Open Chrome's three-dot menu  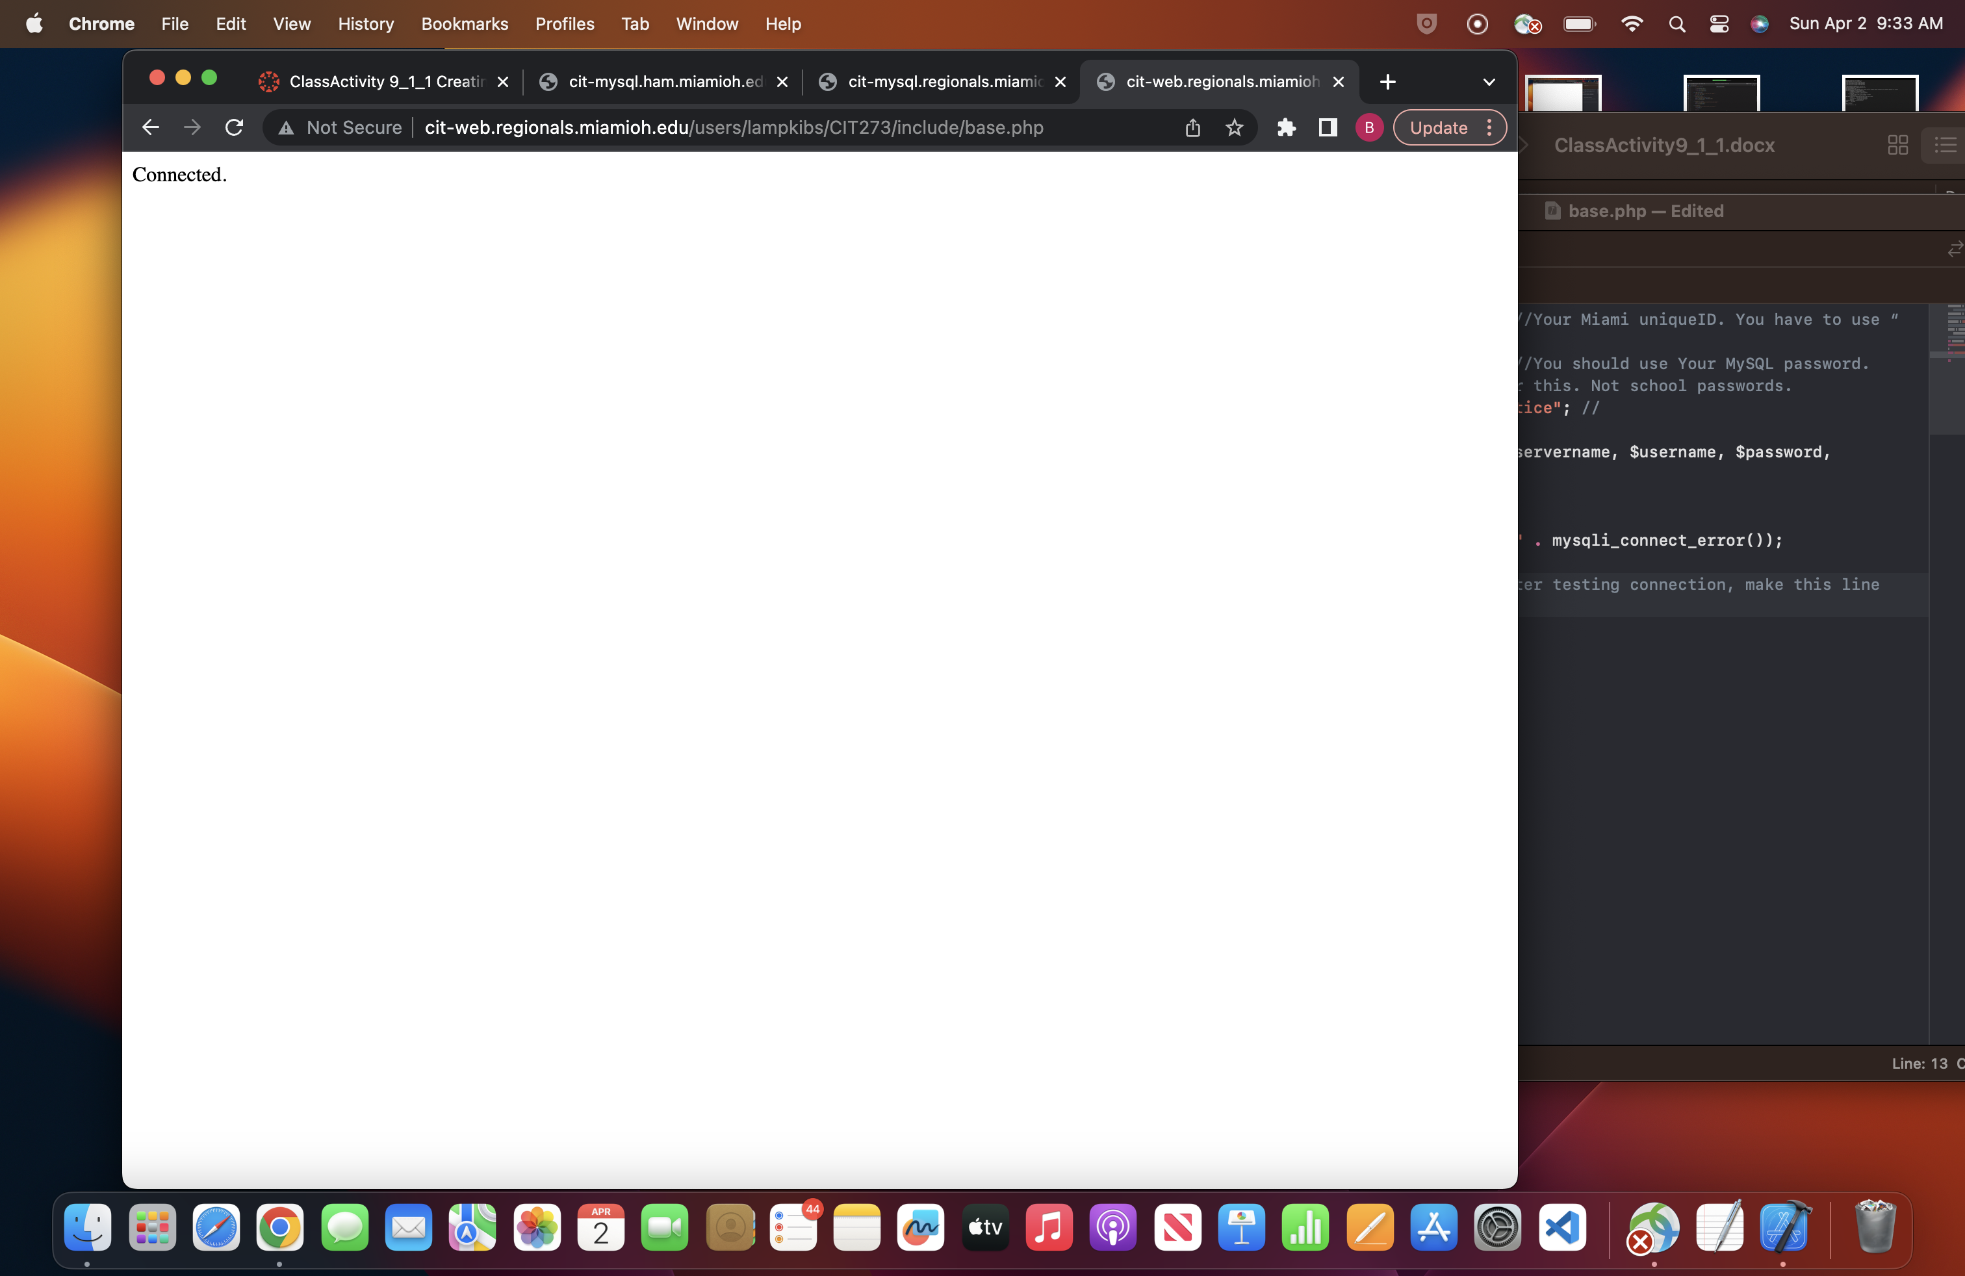1489,127
